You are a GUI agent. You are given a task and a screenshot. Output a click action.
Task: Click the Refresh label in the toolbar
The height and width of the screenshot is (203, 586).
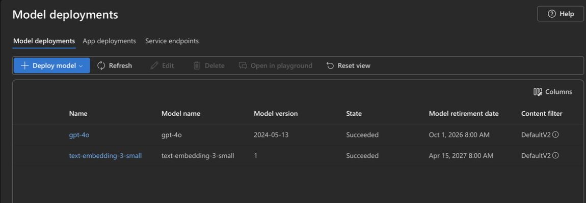120,65
